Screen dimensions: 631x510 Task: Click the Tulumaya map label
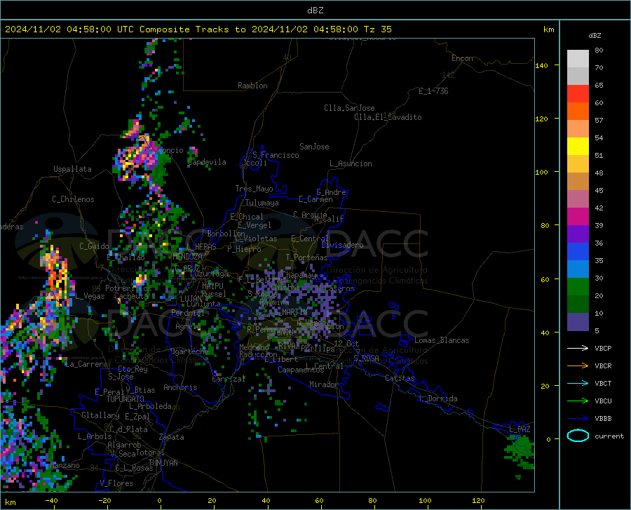point(262,203)
